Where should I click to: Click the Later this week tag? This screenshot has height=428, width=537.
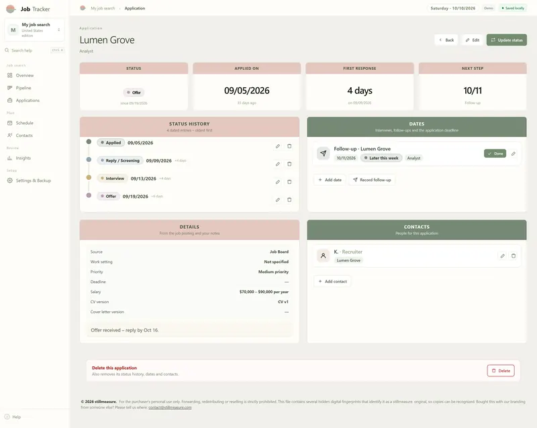click(x=381, y=158)
